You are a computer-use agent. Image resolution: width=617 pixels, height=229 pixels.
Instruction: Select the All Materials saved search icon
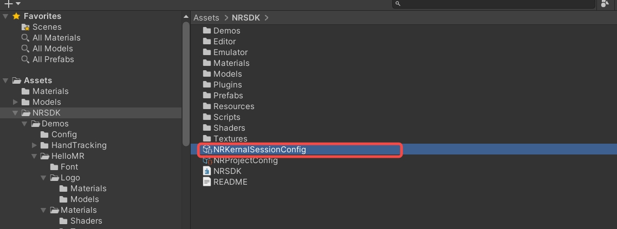coord(25,38)
